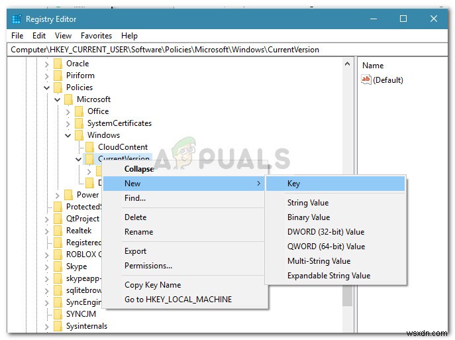Select the (Default) value entry

pyautogui.click(x=388, y=80)
